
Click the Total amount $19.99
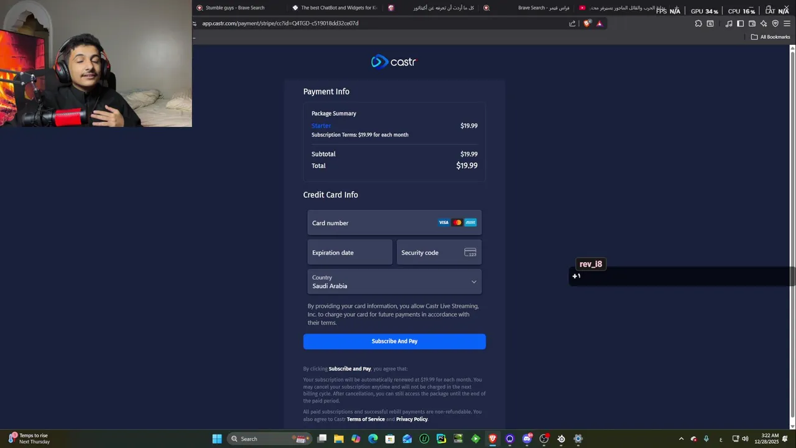(x=466, y=166)
